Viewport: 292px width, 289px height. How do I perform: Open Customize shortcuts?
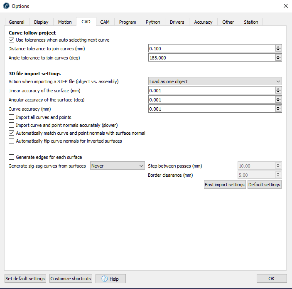71,279
